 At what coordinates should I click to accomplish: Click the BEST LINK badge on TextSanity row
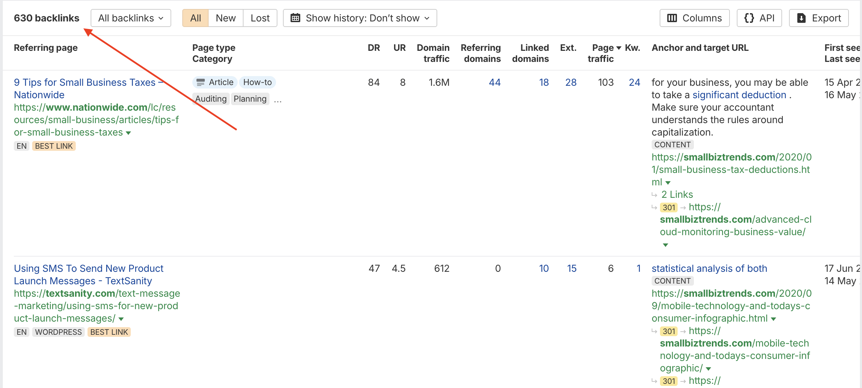109,332
